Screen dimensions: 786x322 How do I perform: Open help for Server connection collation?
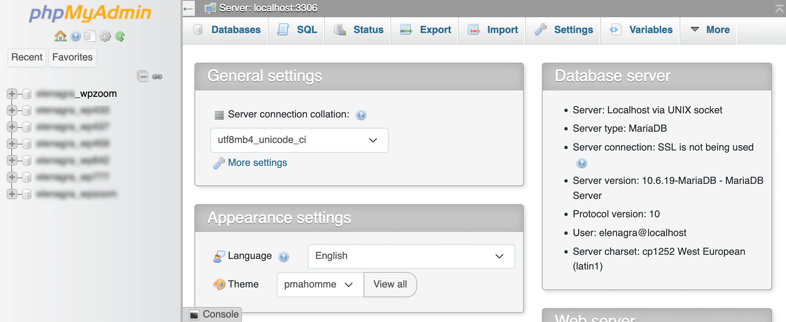tap(361, 115)
